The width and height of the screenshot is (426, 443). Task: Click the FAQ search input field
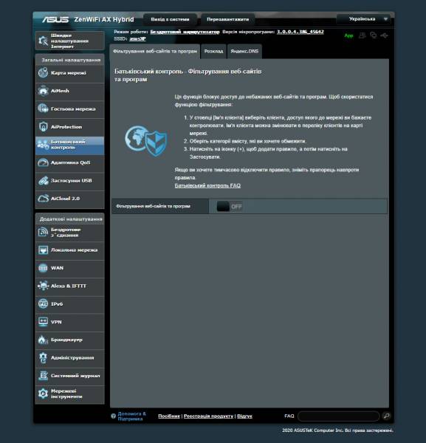338,416
